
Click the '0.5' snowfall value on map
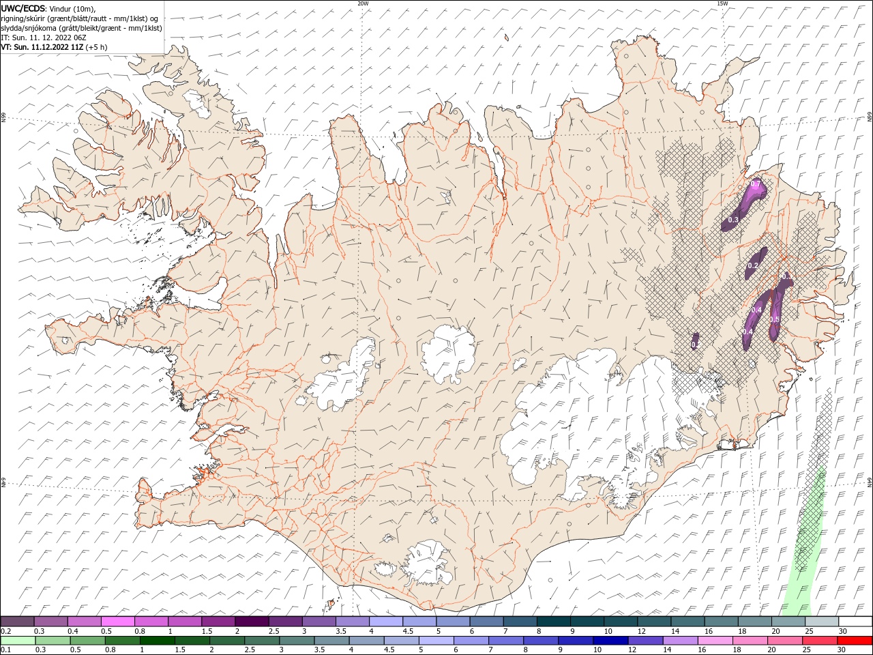775,319
